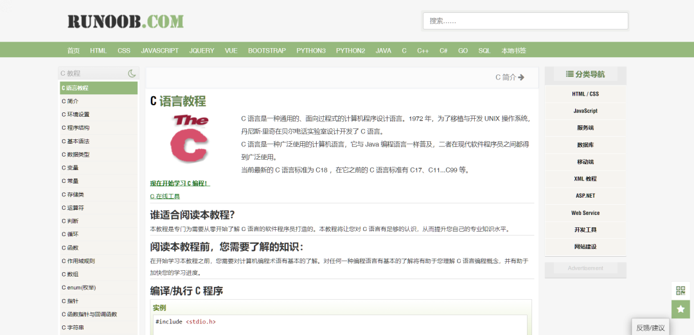Click the 现在开始学习 C 编程 link
This screenshot has width=694, height=335.
(180, 184)
